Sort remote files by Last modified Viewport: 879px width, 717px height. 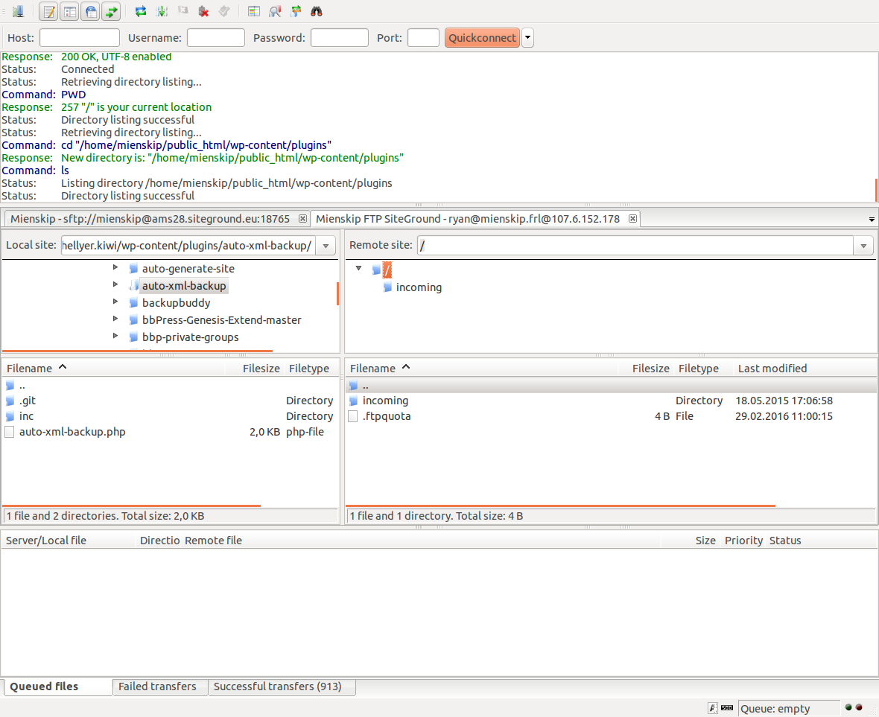pos(805,368)
